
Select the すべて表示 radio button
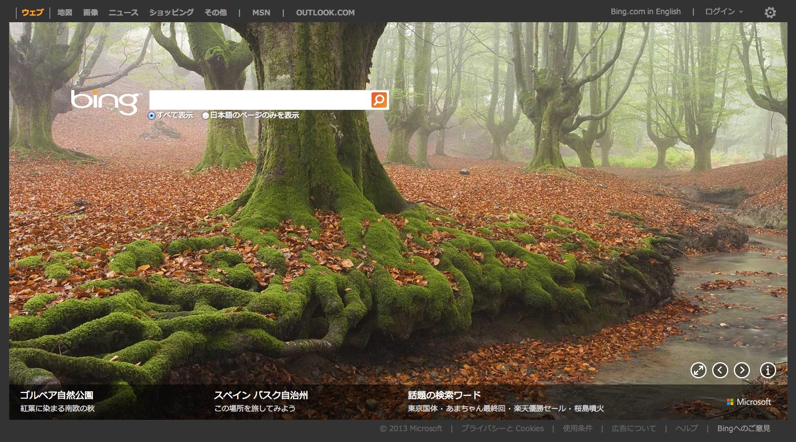coord(152,116)
